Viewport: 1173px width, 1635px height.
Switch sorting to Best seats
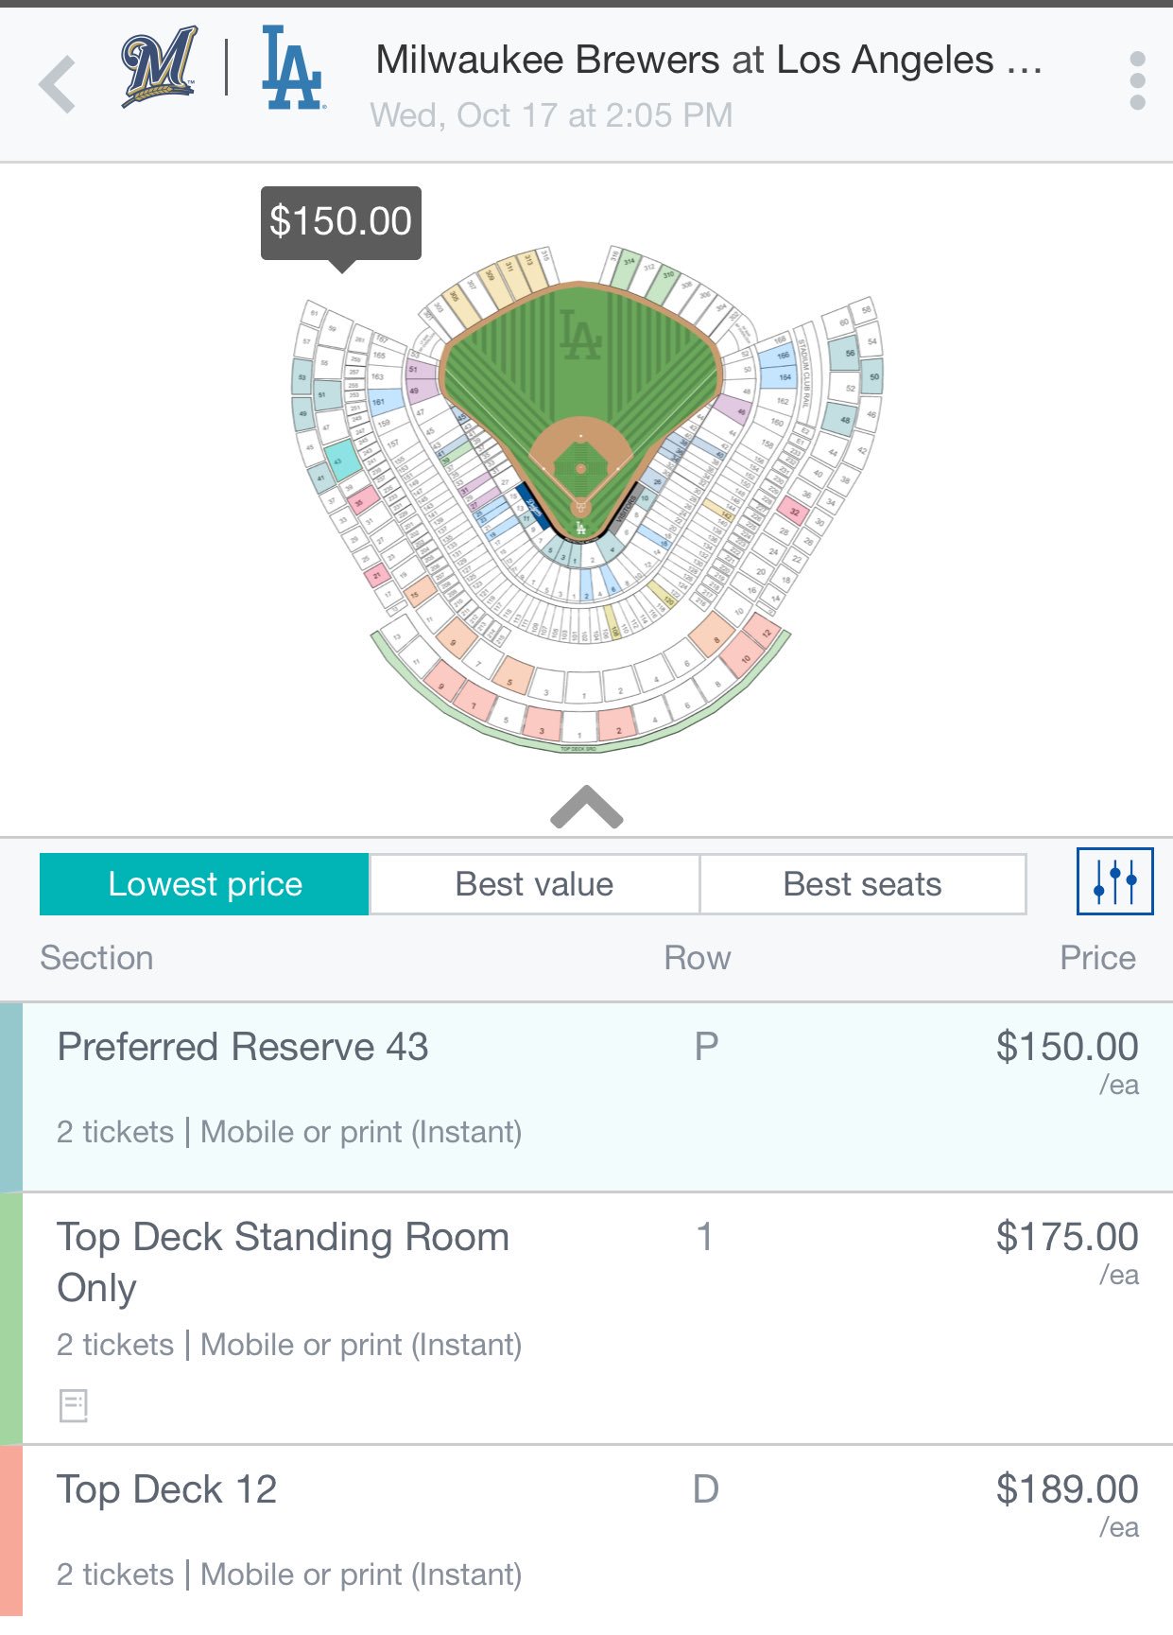(862, 884)
